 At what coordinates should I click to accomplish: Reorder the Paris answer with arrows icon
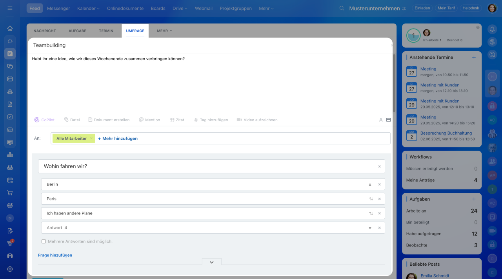[x=371, y=199]
